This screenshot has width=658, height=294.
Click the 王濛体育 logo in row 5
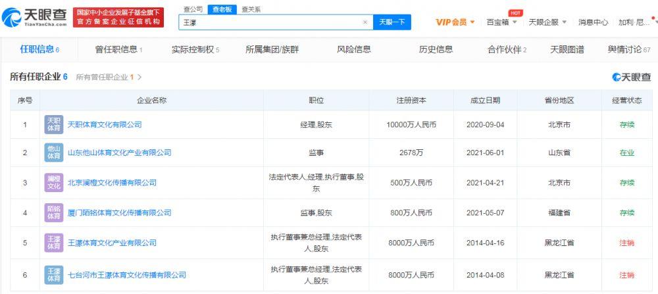point(54,243)
